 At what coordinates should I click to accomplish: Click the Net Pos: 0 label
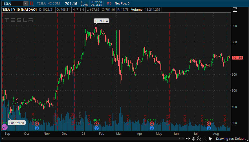coord(122,3)
